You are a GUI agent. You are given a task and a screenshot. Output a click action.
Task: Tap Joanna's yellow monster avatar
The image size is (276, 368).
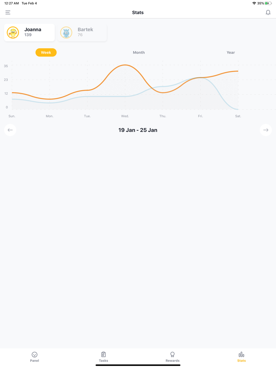coord(13,33)
